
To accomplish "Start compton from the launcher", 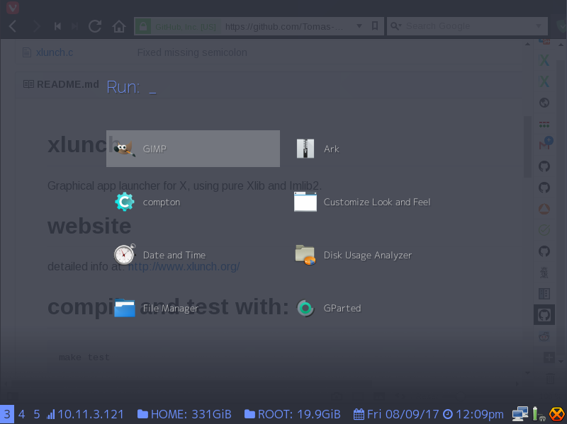I will (x=147, y=202).
